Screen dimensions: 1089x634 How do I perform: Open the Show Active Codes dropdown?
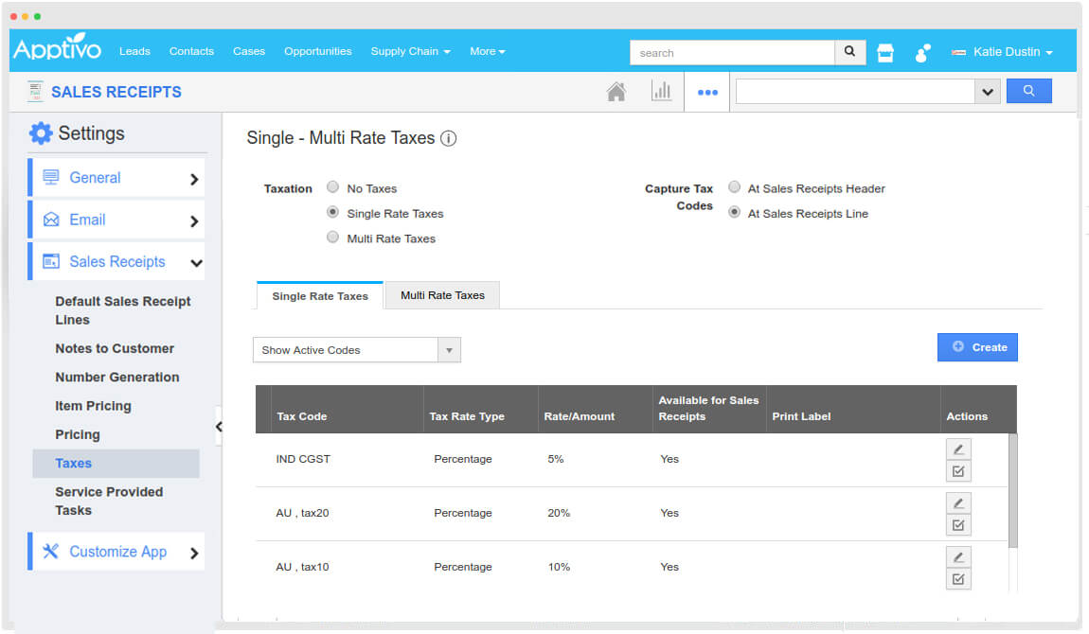(x=356, y=350)
